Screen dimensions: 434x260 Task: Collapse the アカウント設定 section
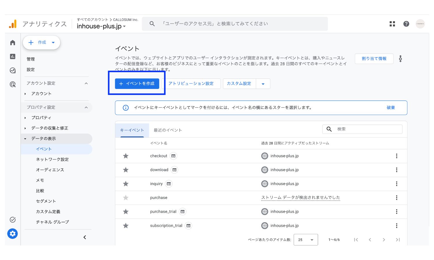[x=86, y=83]
